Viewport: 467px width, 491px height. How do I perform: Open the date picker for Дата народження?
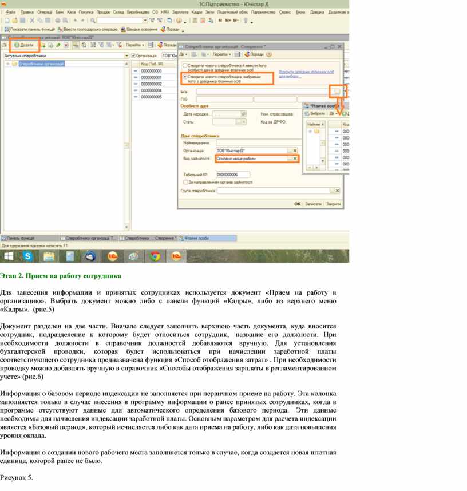point(243,114)
